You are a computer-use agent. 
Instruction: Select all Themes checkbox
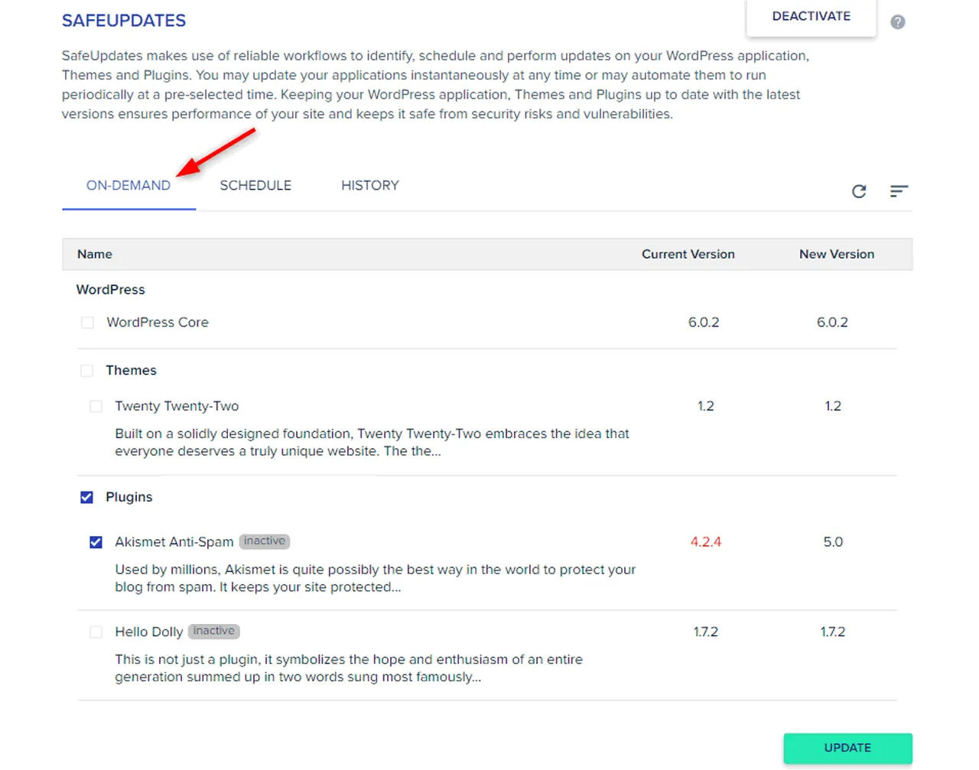(x=87, y=371)
